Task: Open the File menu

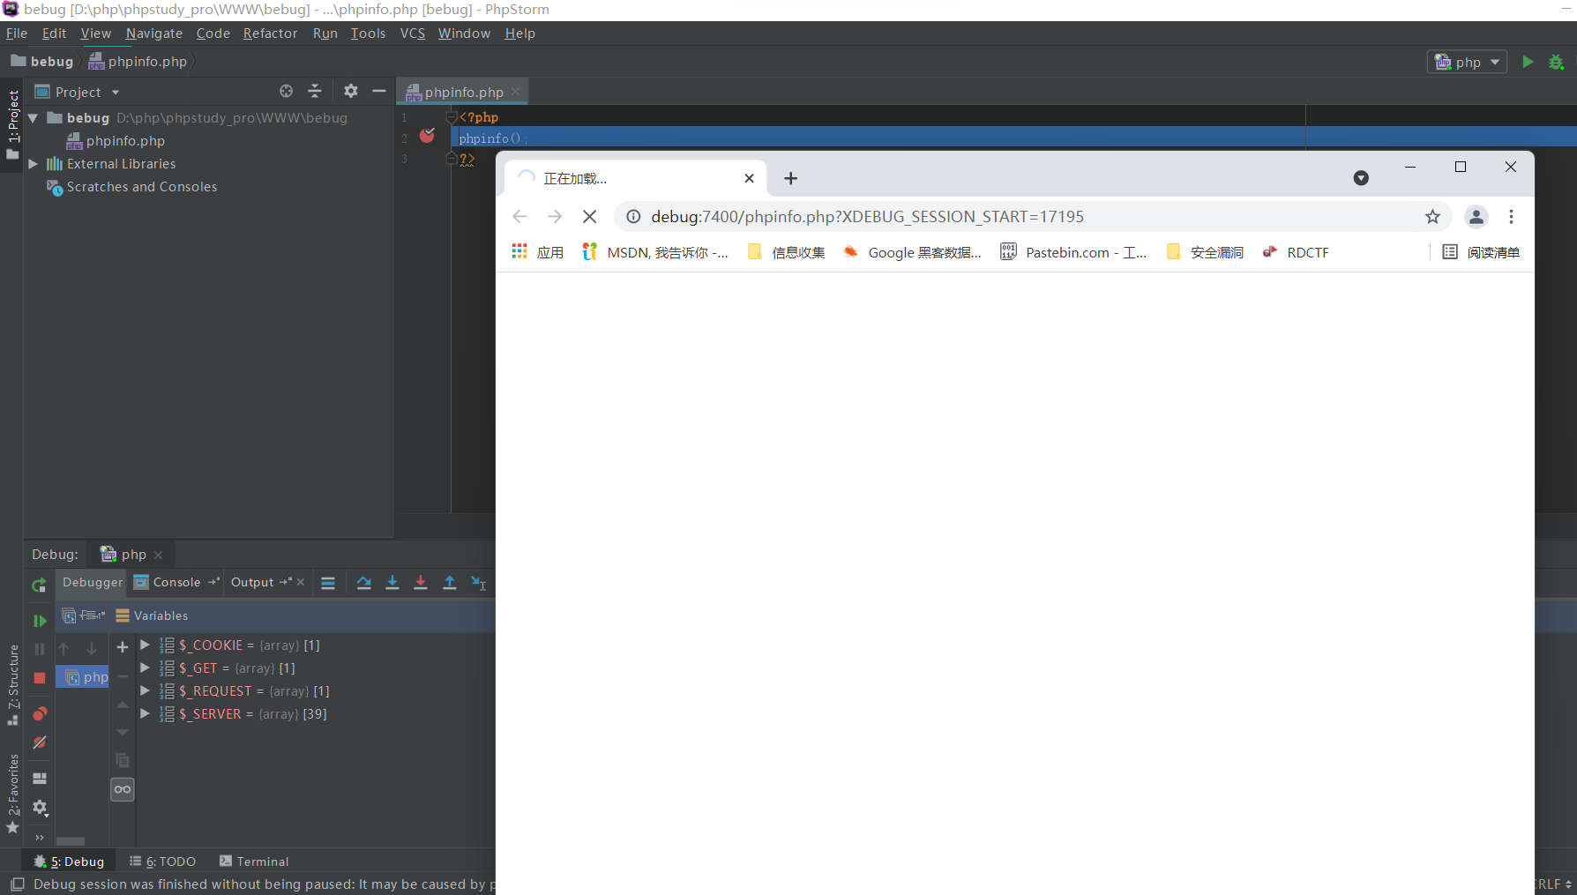Action: coord(17,33)
